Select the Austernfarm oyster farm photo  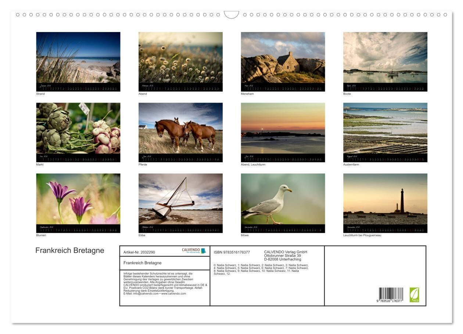coord(385,128)
